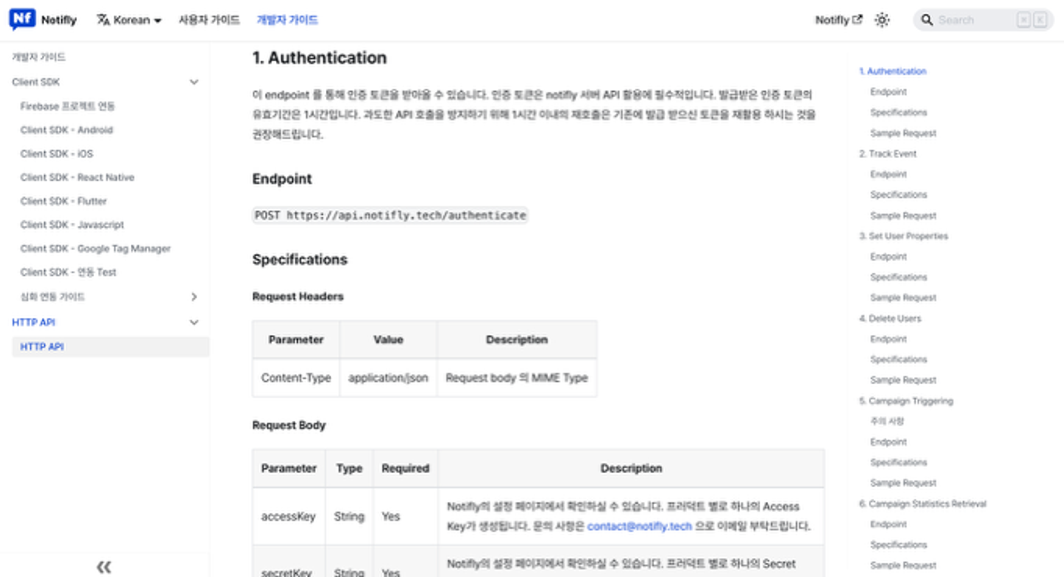Jump to Specifications under 2. Track Event
The height and width of the screenshot is (577, 1064).
[899, 195]
